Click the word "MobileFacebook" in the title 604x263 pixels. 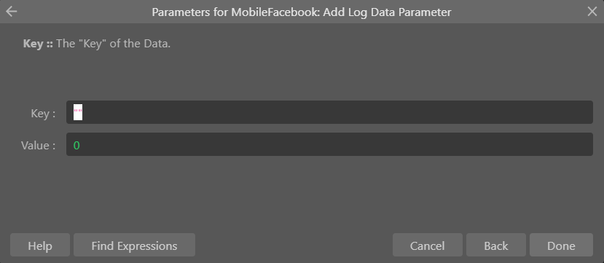tap(275, 12)
